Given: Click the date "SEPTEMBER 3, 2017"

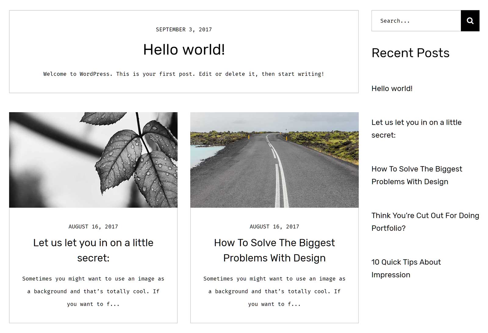Looking at the screenshot, I should (184, 30).
